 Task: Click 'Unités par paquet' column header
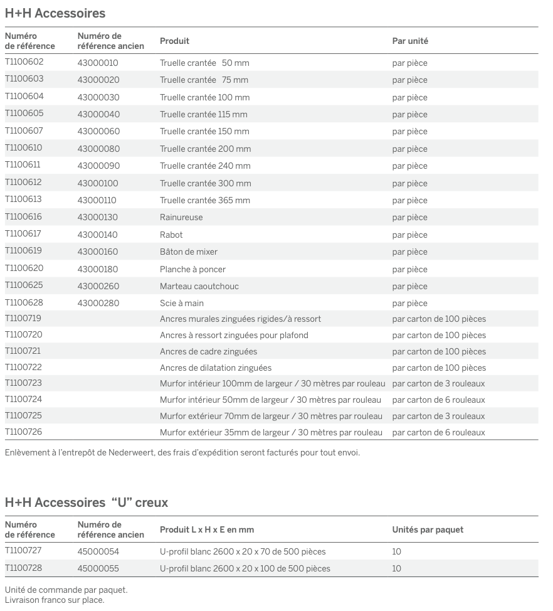[428, 529]
